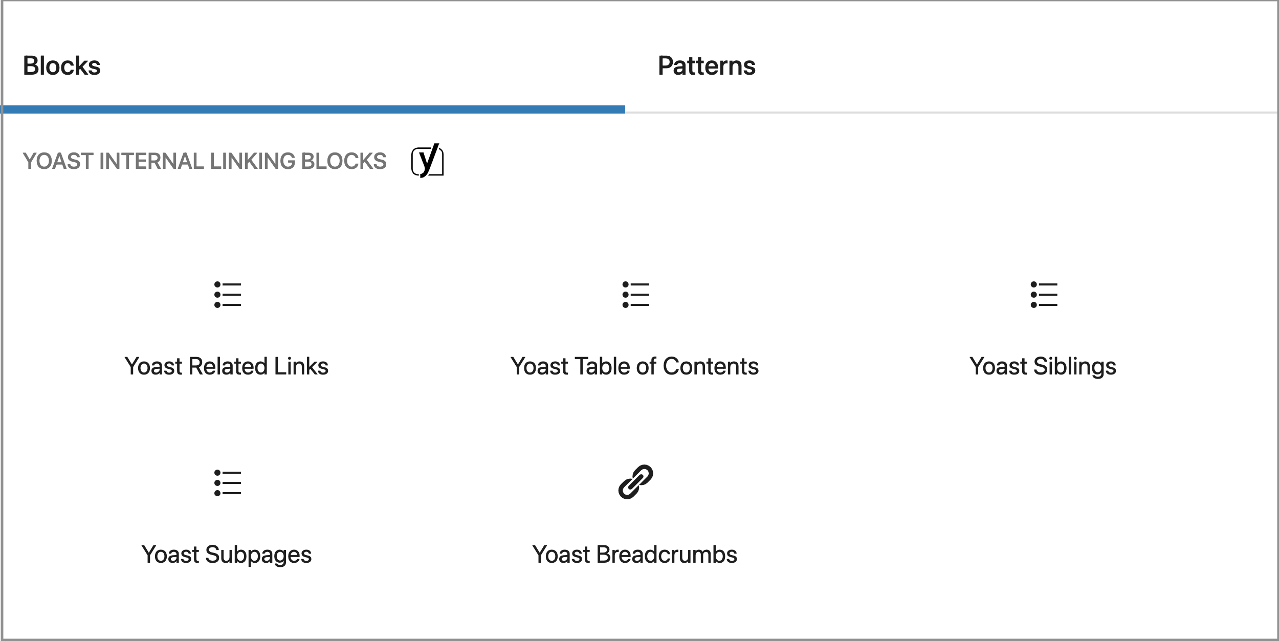Click the Yoast Related Links list icon
Screen dimensions: 1279x641
(227, 295)
